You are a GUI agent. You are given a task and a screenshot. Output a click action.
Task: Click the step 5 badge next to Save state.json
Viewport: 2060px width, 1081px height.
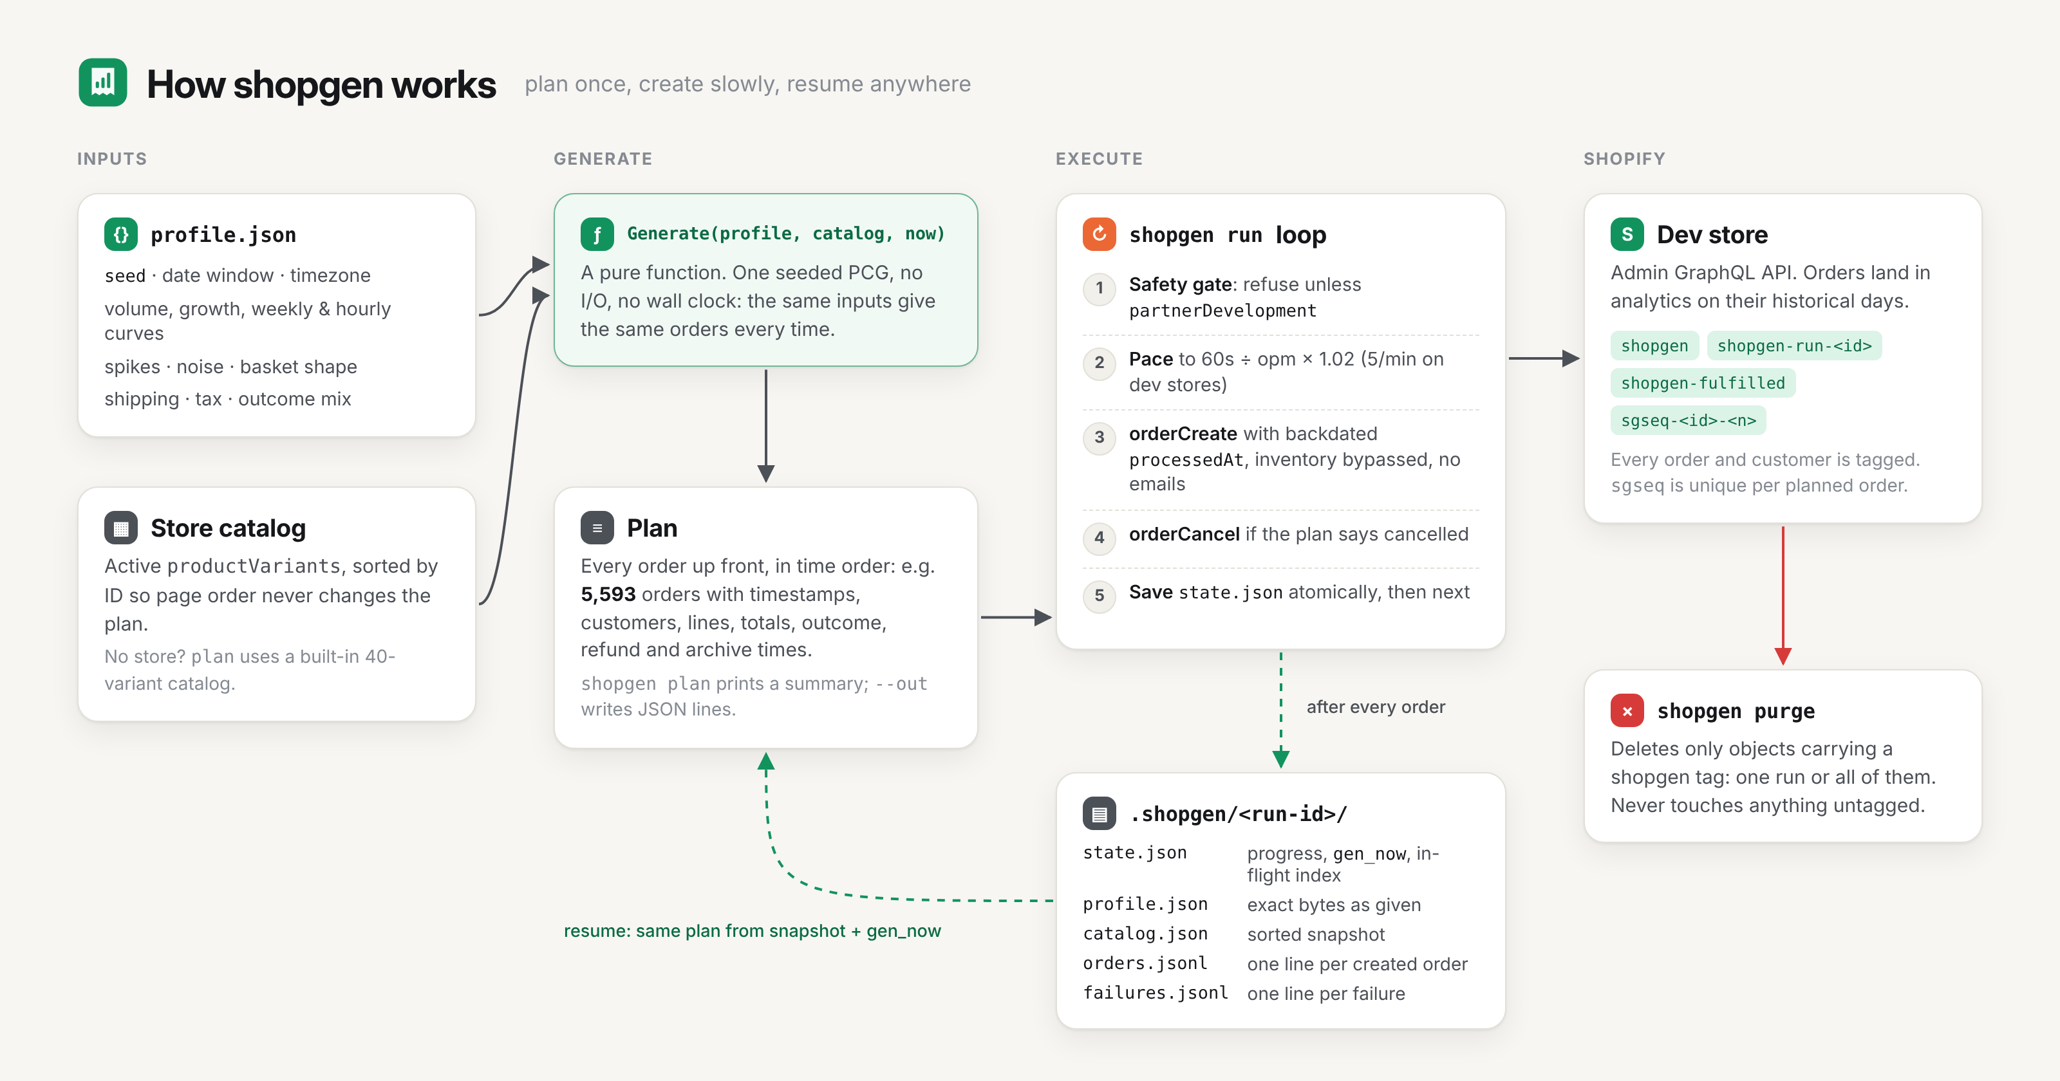click(x=1100, y=596)
